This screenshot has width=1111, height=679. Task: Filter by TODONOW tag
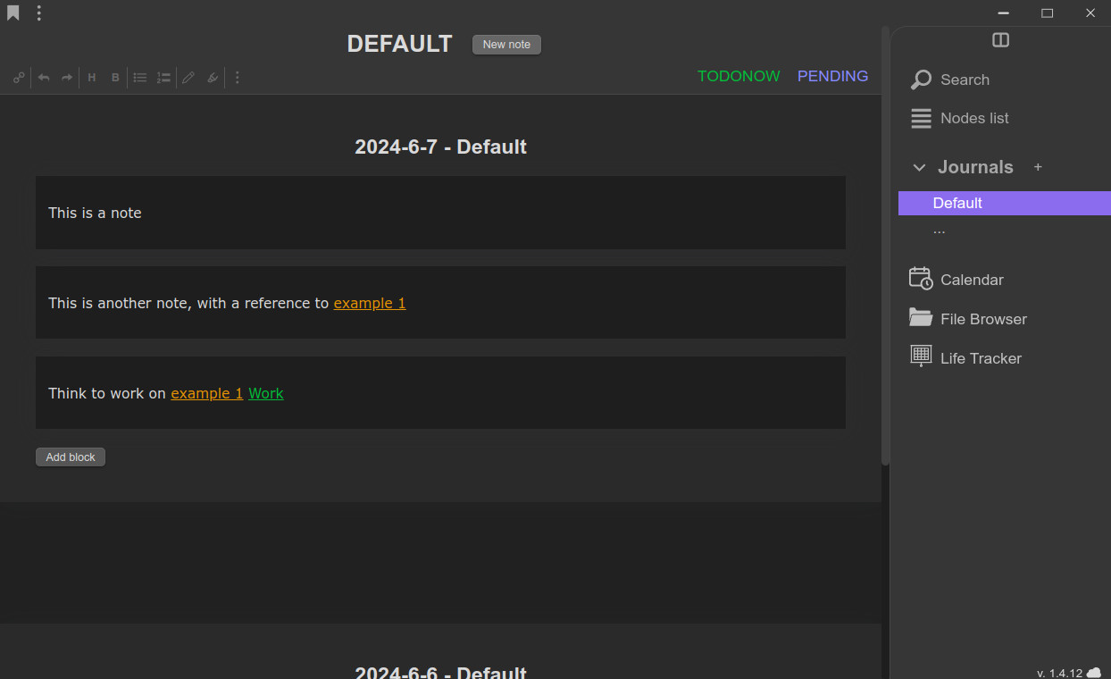[739, 77]
